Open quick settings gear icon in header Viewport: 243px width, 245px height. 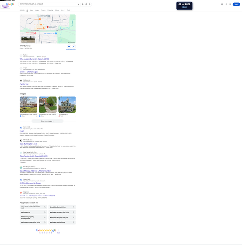click(222, 4)
